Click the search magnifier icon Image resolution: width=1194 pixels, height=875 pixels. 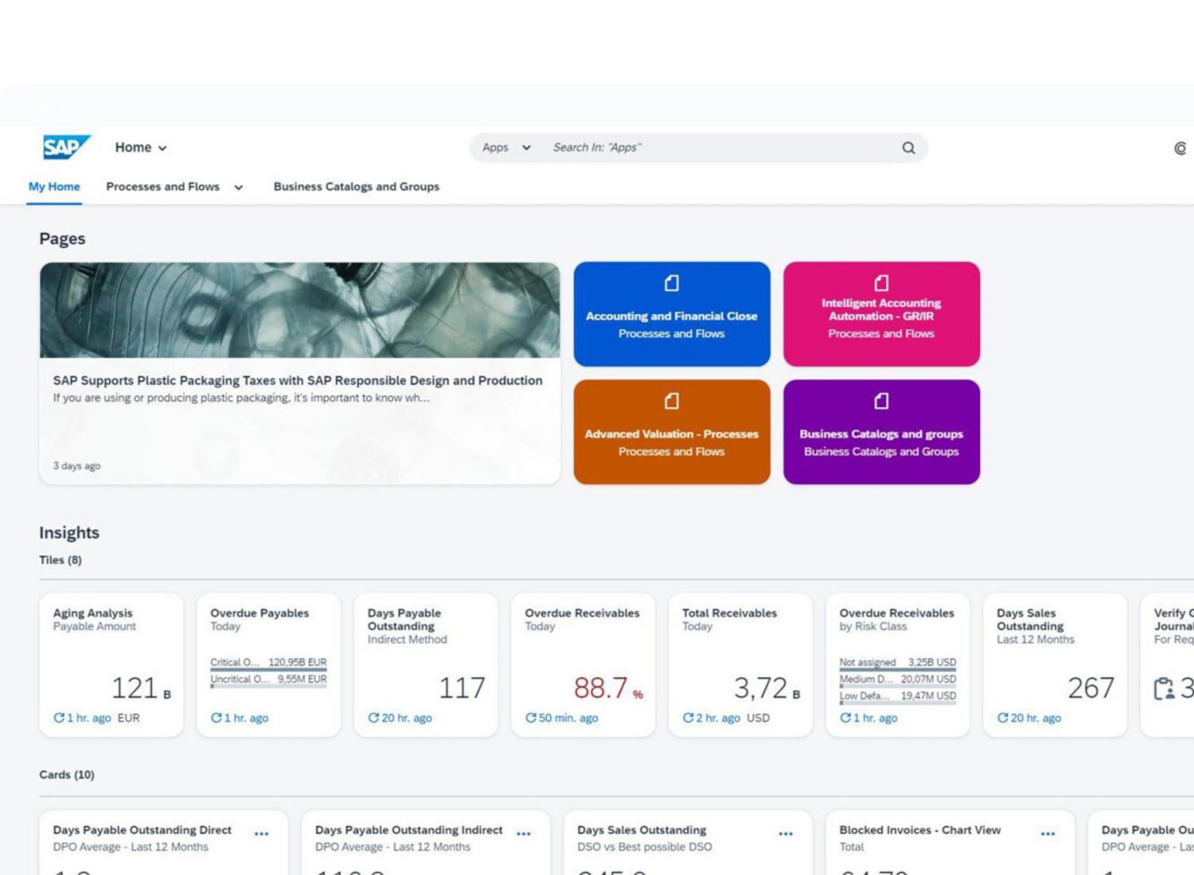908,148
